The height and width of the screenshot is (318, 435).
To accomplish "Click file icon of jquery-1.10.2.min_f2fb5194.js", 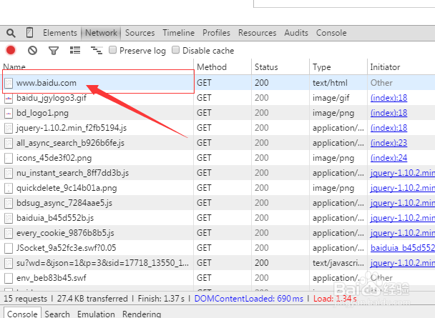I will click(x=9, y=128).
